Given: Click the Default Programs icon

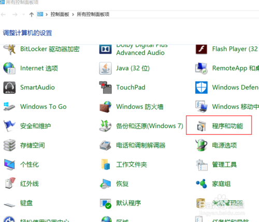Looking at the screenshot, I should (106, 203).
